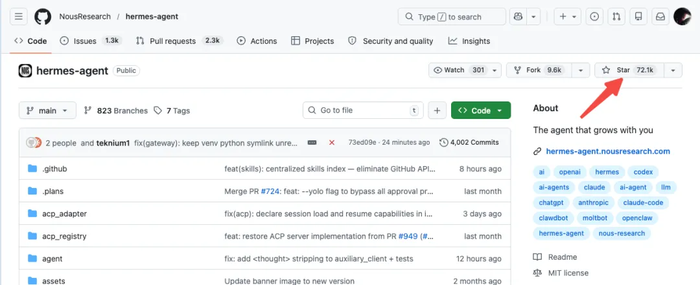Open PR #724 link in .plans row

(x=270, y=191)
